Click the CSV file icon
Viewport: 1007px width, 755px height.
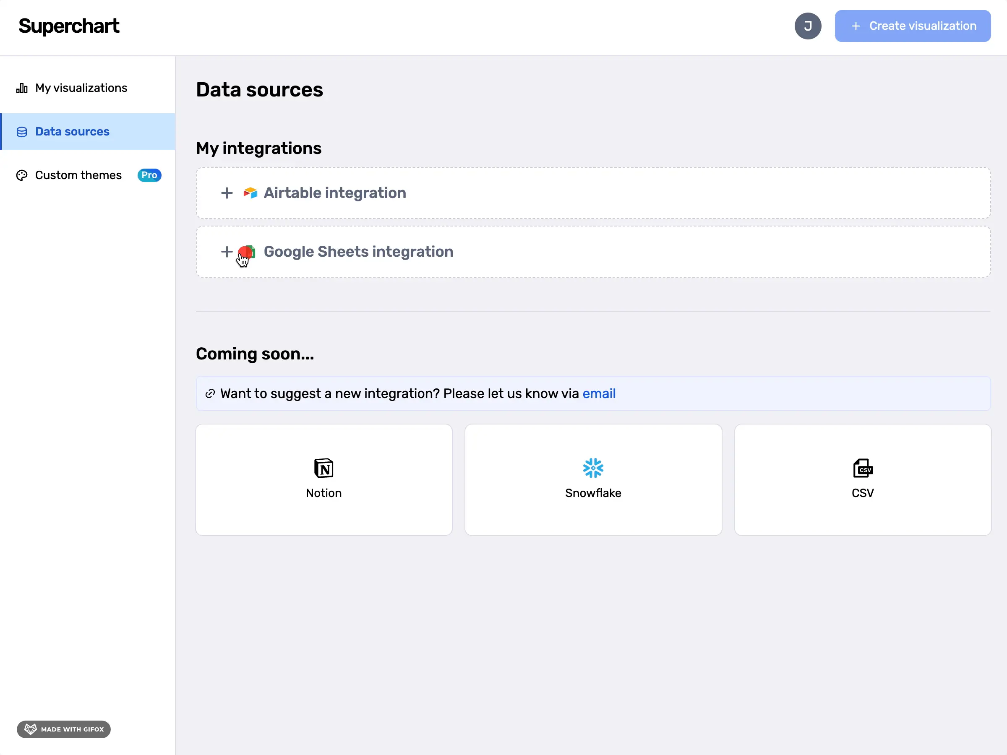pyautogui.click(x=863, y=468)
